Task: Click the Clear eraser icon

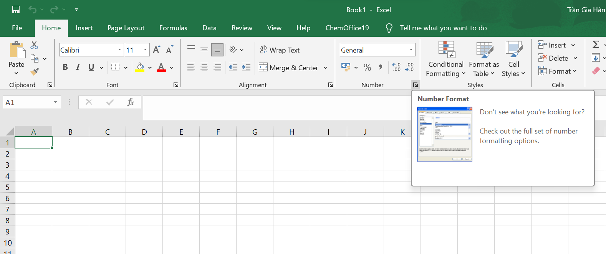Action: [596, 71]
